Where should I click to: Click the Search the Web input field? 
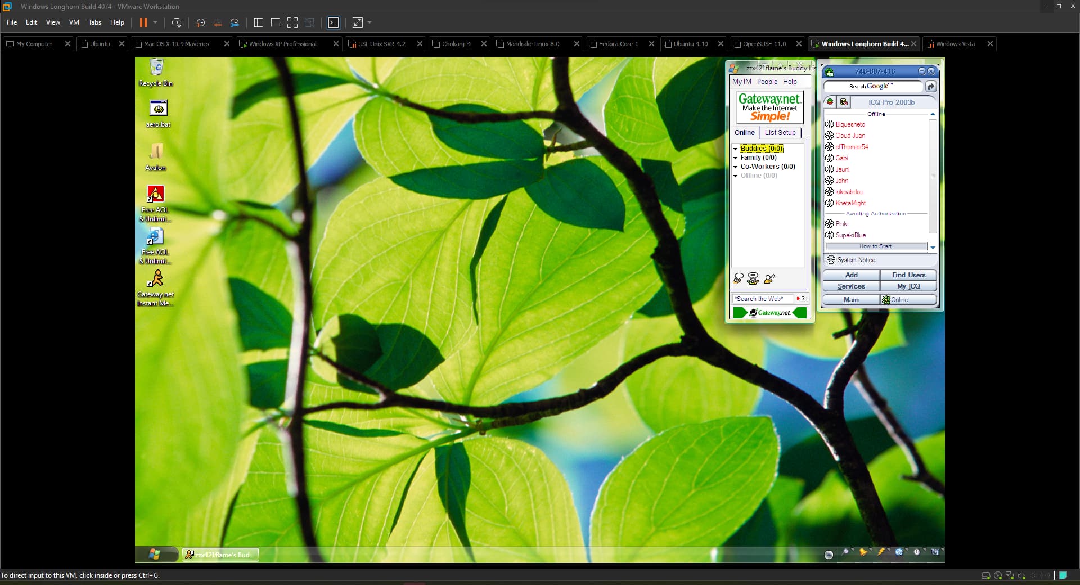tap(762, 299)
